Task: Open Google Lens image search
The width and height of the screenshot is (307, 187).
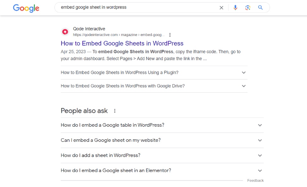Action: pos(248,8)
